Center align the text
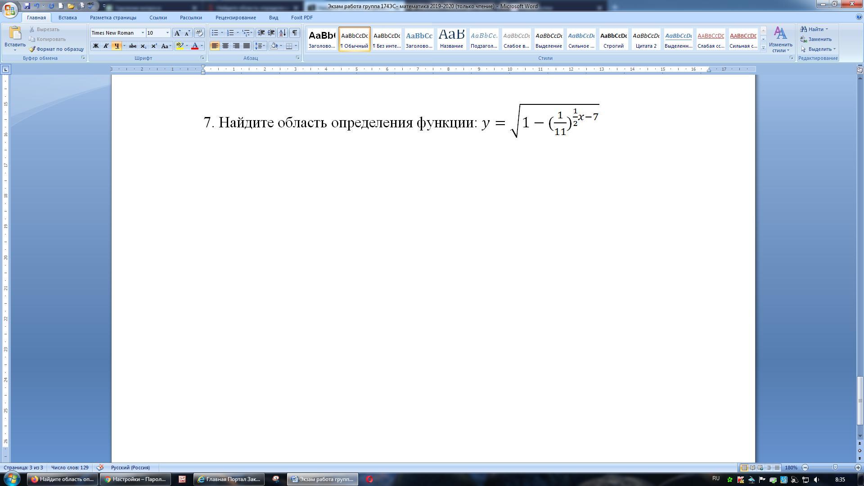864x486 pixels. coord(225,46)
